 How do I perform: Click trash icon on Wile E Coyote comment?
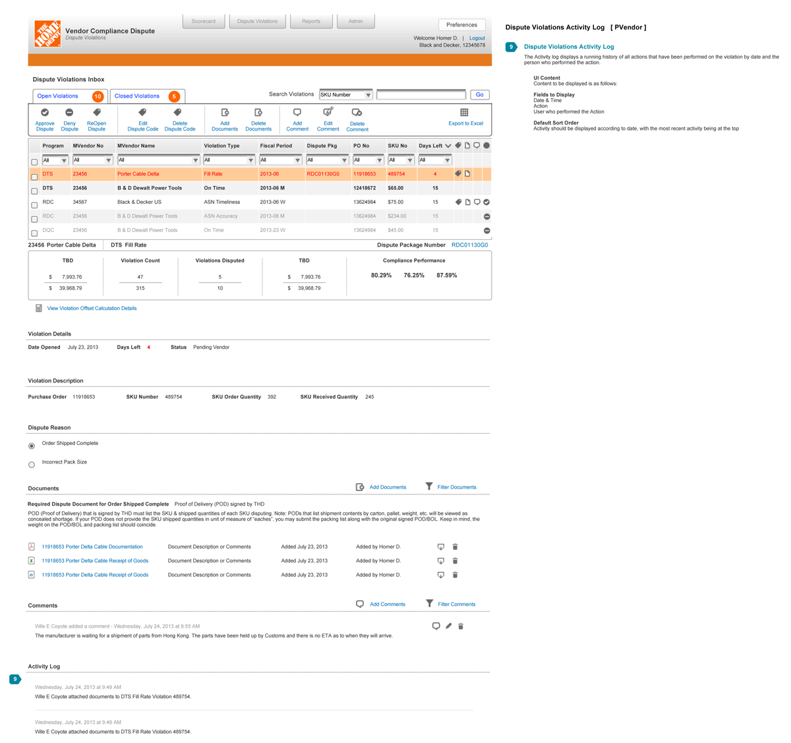click(461, 626)
